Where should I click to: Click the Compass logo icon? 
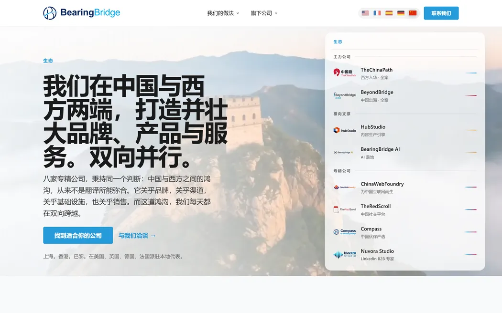(x=345, y=232)
